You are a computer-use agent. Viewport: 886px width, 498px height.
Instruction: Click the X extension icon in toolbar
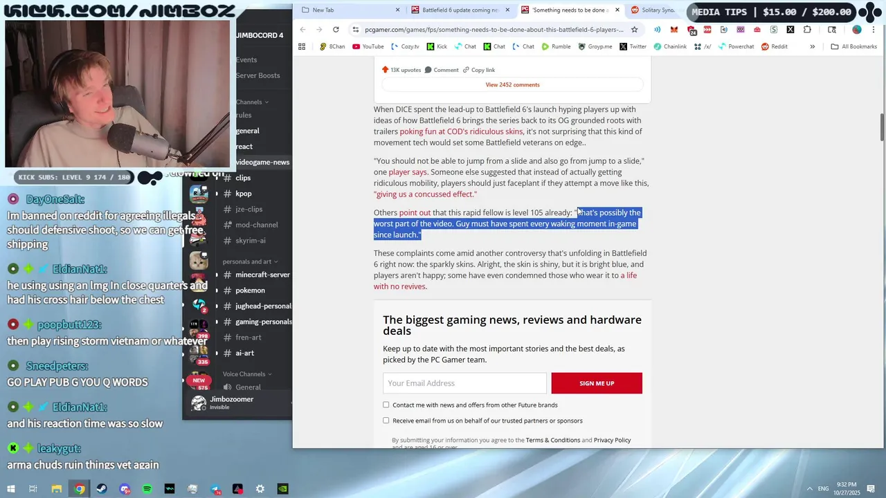790,30
